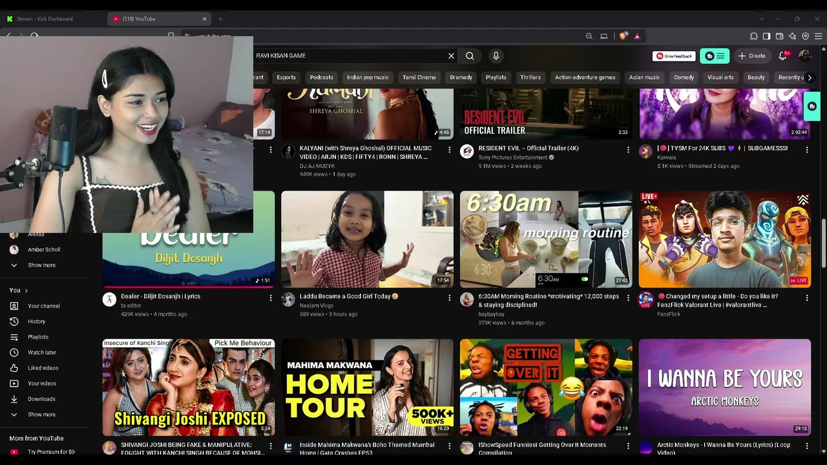
Task: Open the Brave Wallet icon
Action: click(x=780, y=36)
